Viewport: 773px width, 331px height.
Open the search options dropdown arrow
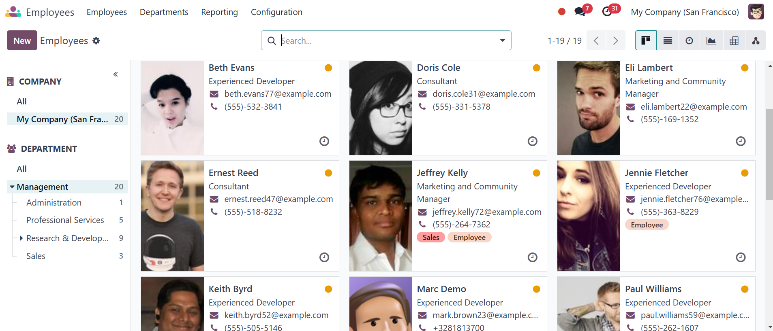coord(503,40)
